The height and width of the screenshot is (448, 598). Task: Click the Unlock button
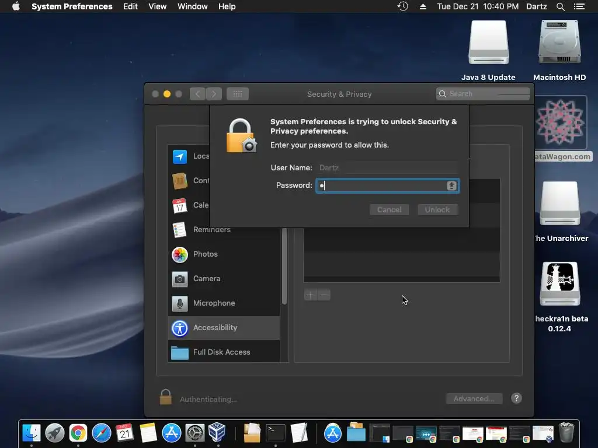click(x=437, y=210)
